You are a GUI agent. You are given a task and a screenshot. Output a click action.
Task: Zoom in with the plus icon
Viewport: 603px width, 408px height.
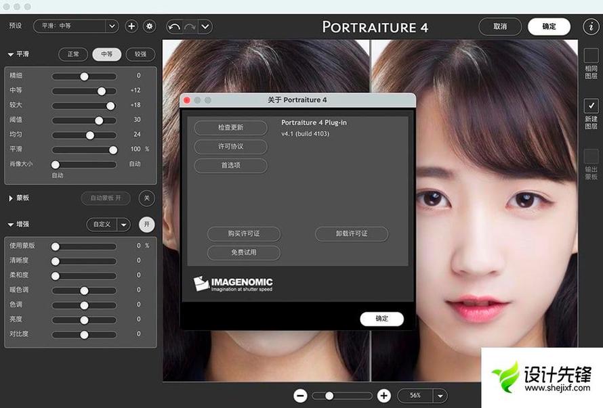(383, 396)
